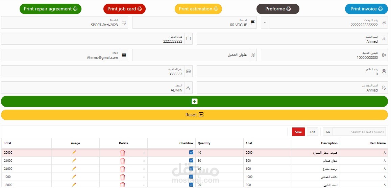Screen dimensions: 391x188
Task: Click the envelope icon beside Mail
Action: (x=124, y=55)
